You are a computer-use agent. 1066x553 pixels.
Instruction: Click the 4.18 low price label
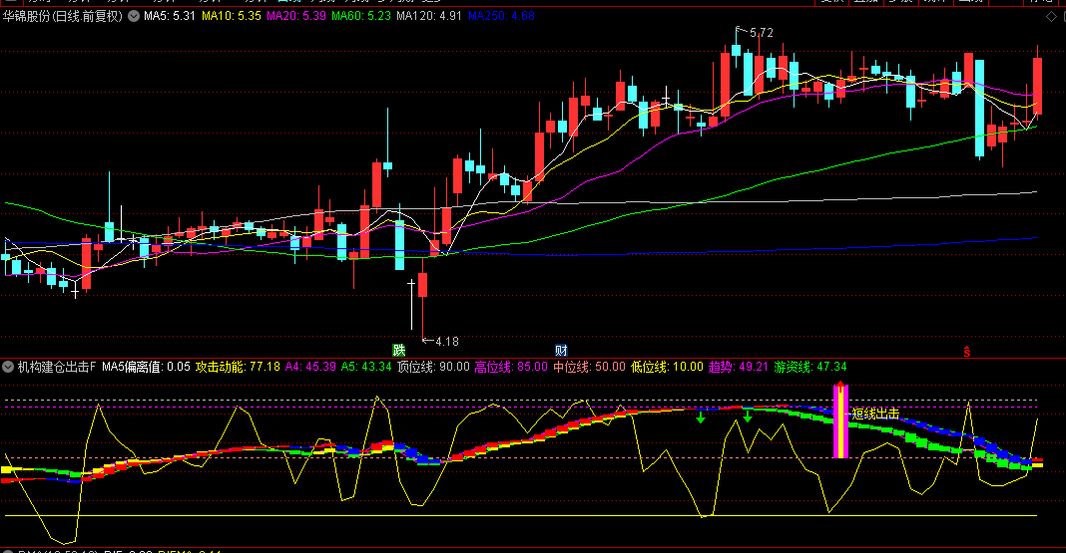click(446, 342)
